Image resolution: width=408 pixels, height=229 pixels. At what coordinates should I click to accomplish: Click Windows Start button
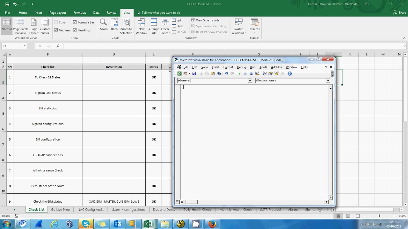point(7,224)
